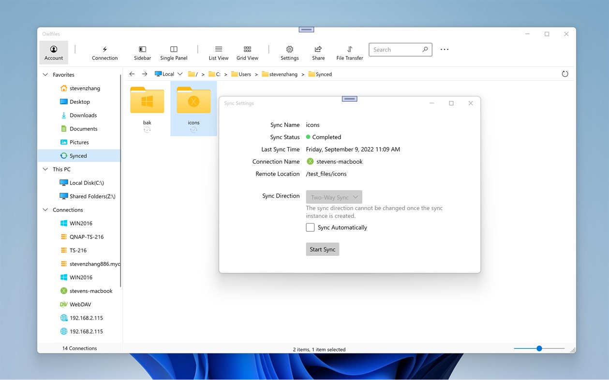Screen dimensions: 609x380
Task: Open the overflow ellipsis menu
Action: click(444, 49)
